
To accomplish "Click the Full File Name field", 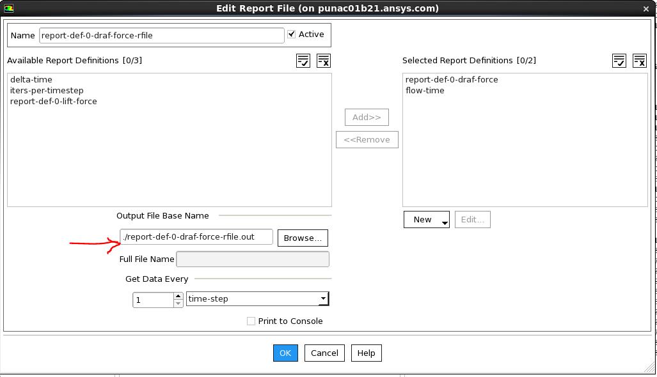I will pos(253,259).
